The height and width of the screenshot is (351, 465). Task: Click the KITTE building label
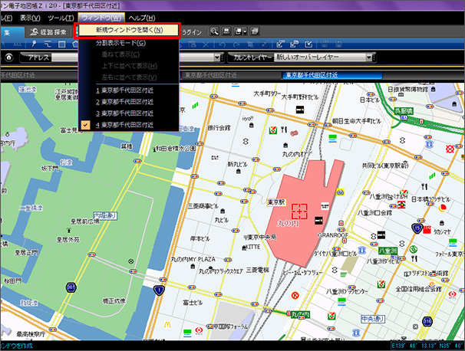(x=253, y=247)
